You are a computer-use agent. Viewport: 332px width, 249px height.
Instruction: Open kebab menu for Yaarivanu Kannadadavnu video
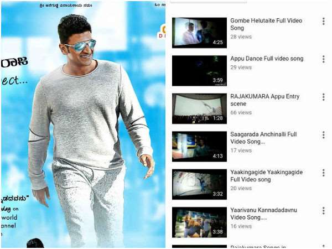click(x=323, y=211)
